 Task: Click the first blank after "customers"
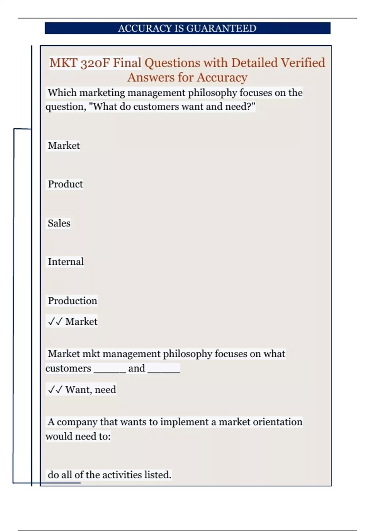[x=110, y=369]
